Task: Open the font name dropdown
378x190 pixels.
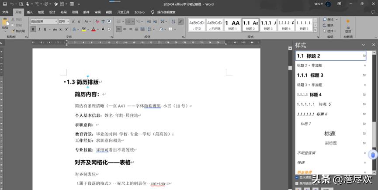Action: point(55,21)
